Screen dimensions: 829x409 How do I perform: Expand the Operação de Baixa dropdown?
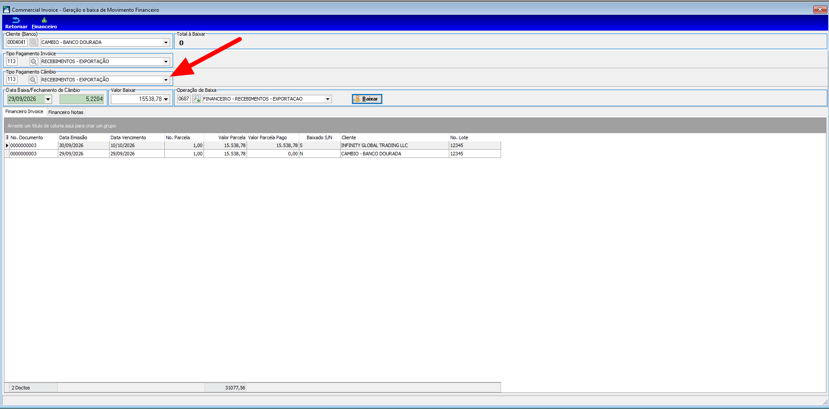coord(328,99)
